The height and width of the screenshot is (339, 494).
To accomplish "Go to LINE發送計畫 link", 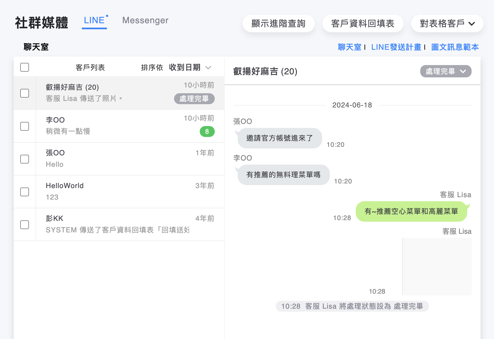I will [x=396, y=47].
